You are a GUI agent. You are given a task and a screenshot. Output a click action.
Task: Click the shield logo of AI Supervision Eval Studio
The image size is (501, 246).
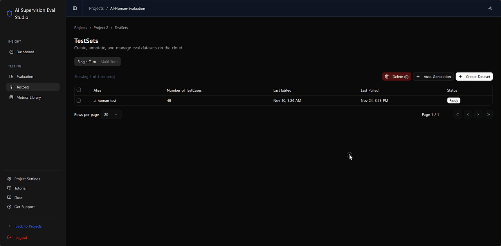tap(9, 13)
